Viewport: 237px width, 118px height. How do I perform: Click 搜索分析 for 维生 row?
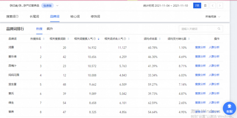(x=200, y=103)
